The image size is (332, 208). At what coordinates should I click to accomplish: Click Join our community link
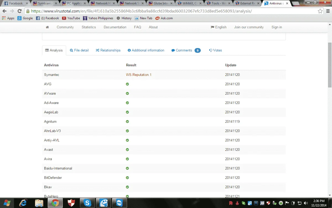pyautogui.click(x=249, y=27)
